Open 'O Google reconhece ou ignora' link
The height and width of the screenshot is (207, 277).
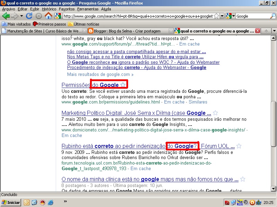(x=143, y=62)
